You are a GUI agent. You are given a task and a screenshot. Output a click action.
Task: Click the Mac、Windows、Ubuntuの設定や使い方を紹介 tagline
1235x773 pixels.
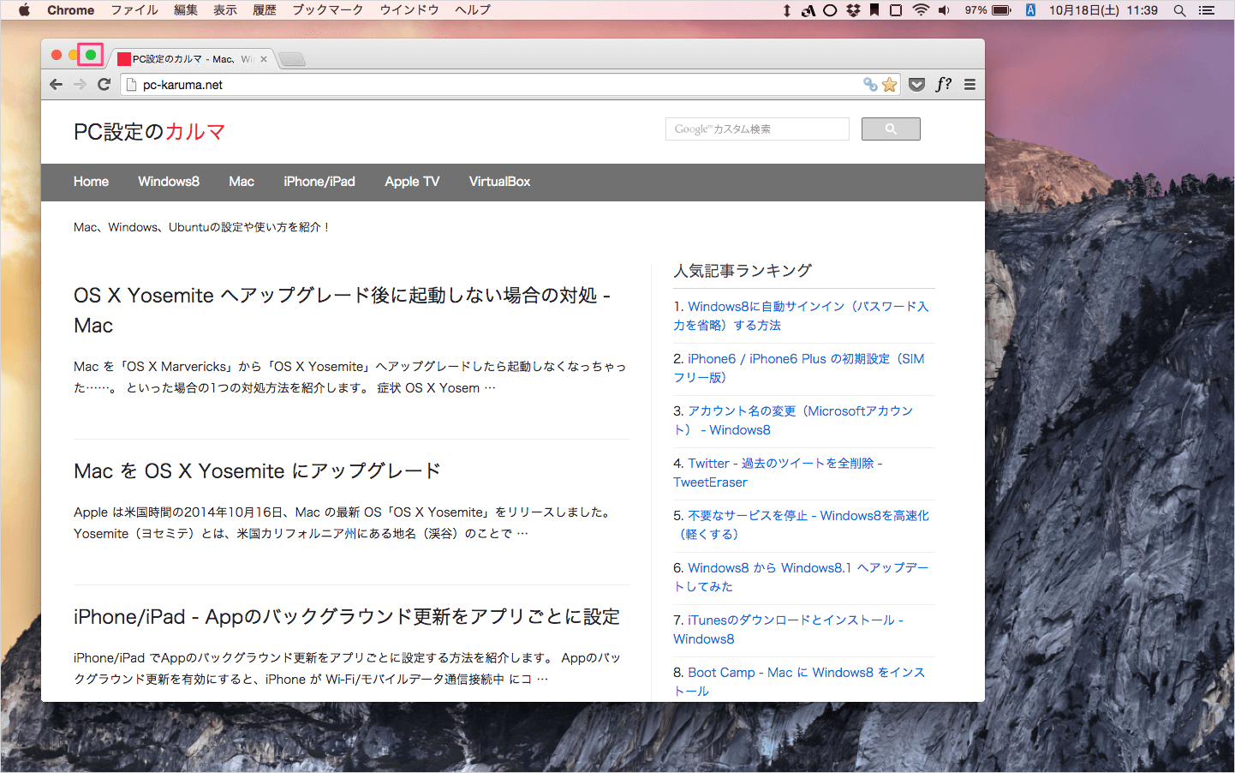201,227
